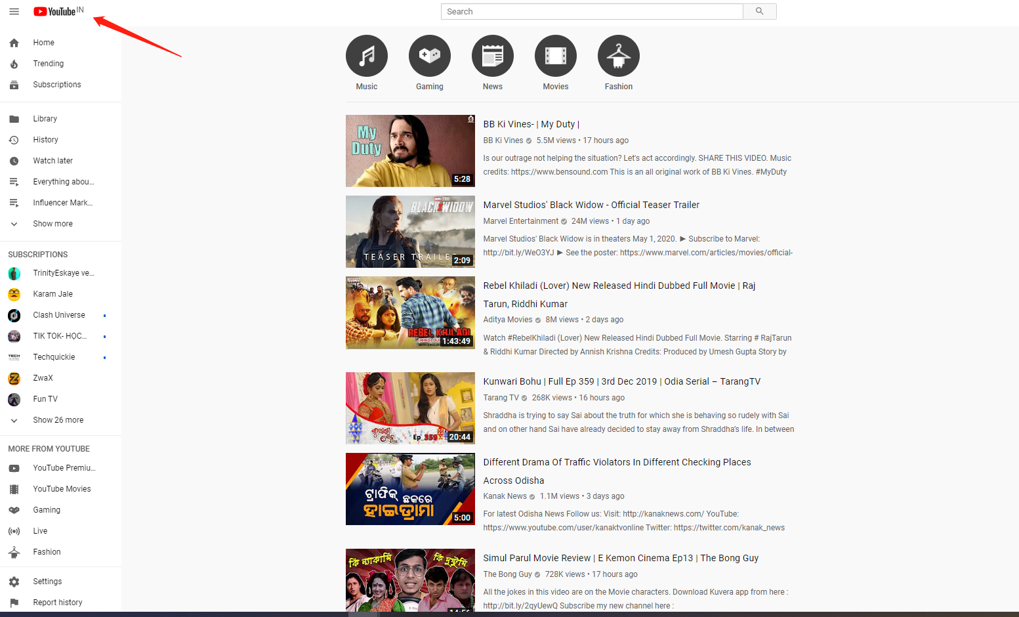Viewport: 1019px width, 617px height.
Task: Open the TIK TOK- HOC... subscription
Action: (x=61, y=336)
